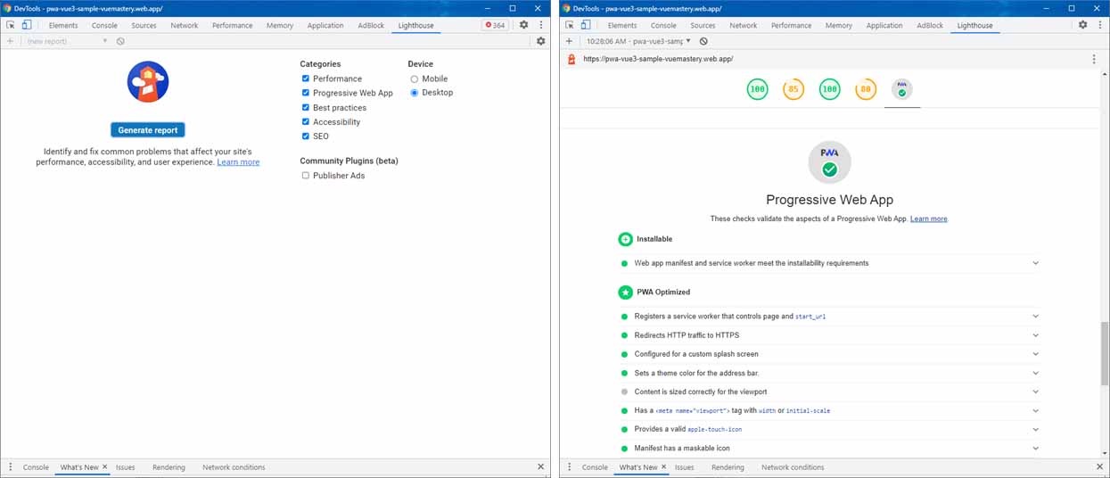This screenshot has width=1110, height=478.
Task: Uncheck the Progressive Web App checkbox
Action: coord(305,93)
